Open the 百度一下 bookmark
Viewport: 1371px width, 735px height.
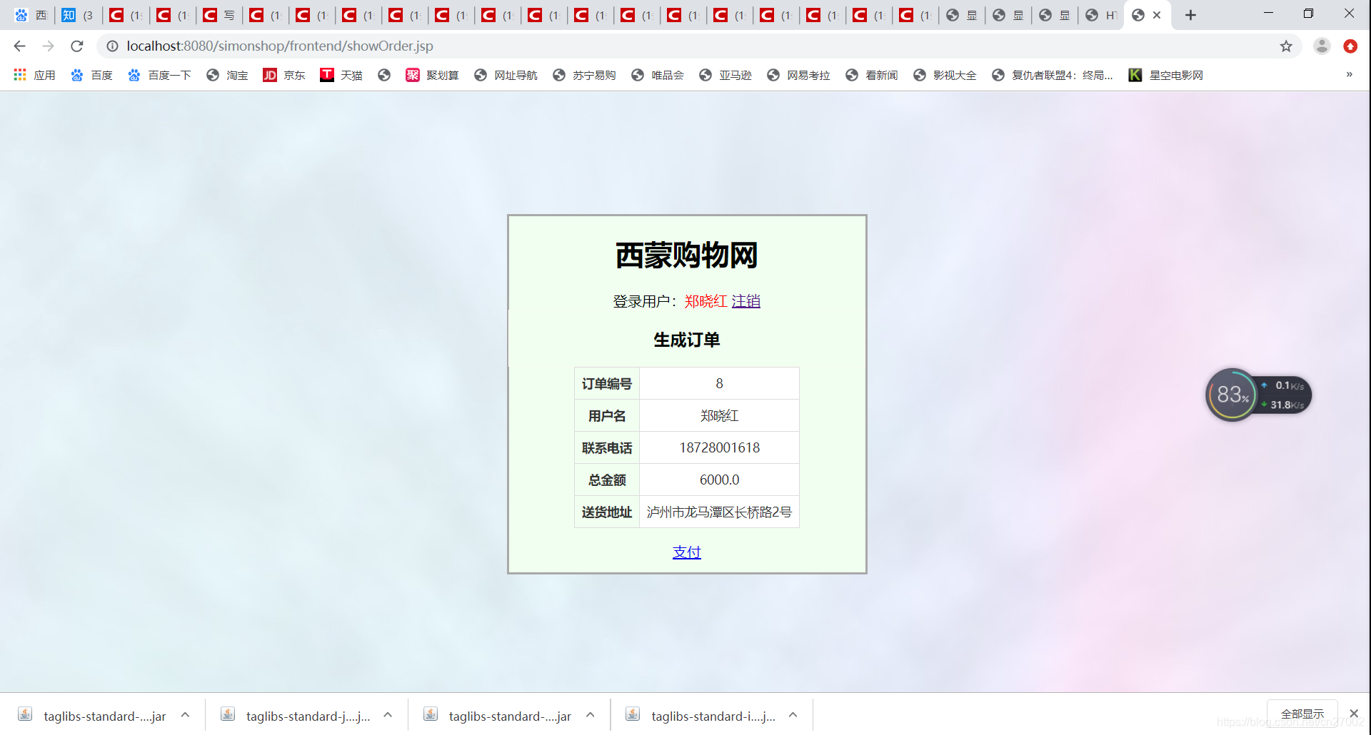159,75
